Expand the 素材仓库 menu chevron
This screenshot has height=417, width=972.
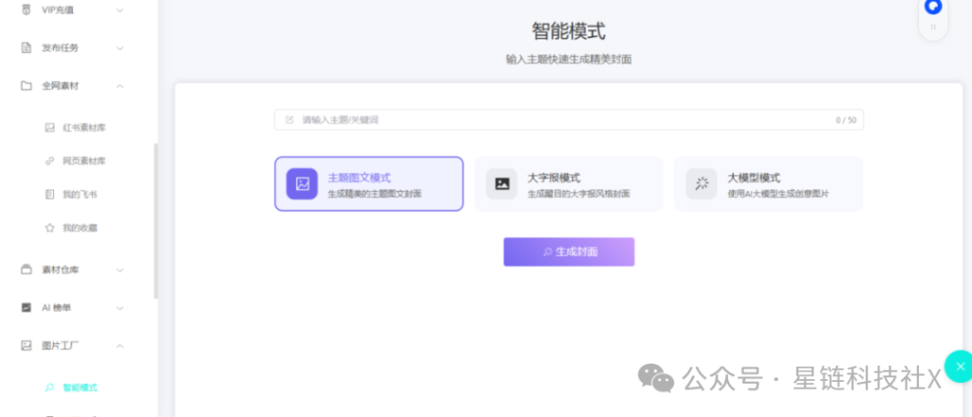[121, 270]
